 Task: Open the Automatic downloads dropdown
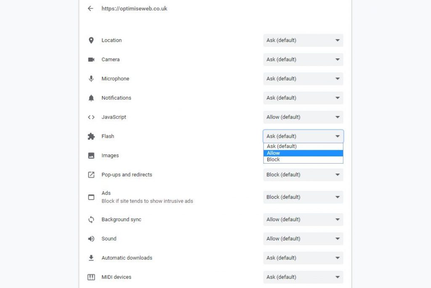point(303,258)
